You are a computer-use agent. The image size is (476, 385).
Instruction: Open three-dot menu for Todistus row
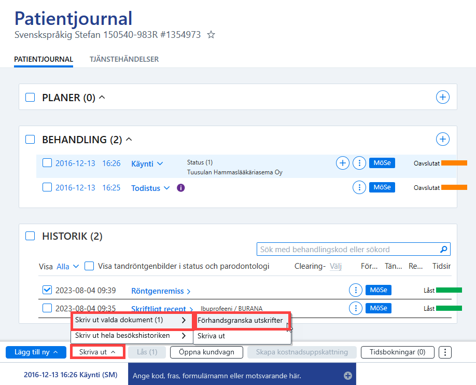(x=359, y=187)
